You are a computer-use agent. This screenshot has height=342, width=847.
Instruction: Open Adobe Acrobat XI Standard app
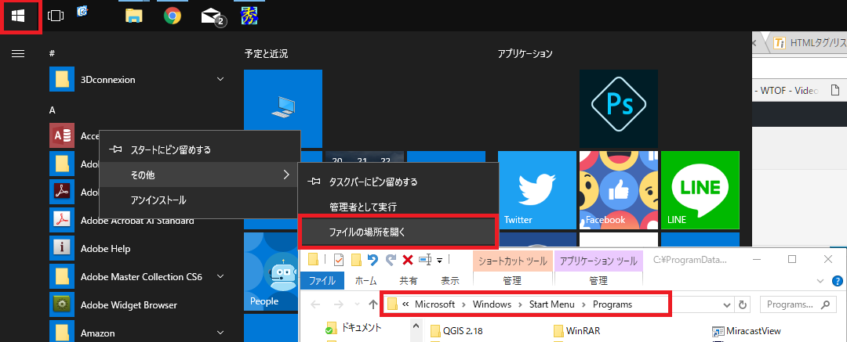coord(136,220)
